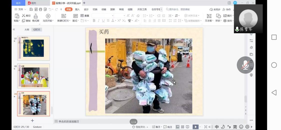
Task: Click the fit-slide-to-window icon in status bar
Action: pyautogui.click(x=206, y=127)
